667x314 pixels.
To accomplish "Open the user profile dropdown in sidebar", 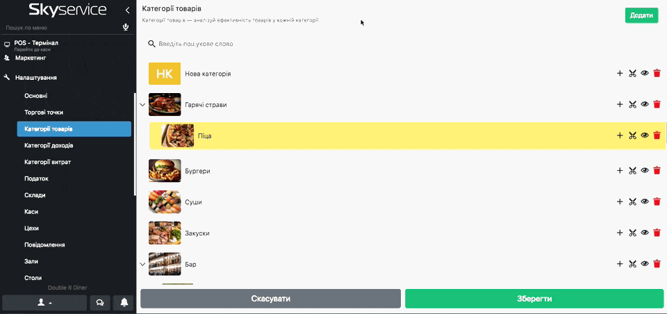I will [44, 302].
